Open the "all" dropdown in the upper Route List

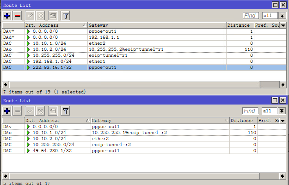tap(282, 16)
